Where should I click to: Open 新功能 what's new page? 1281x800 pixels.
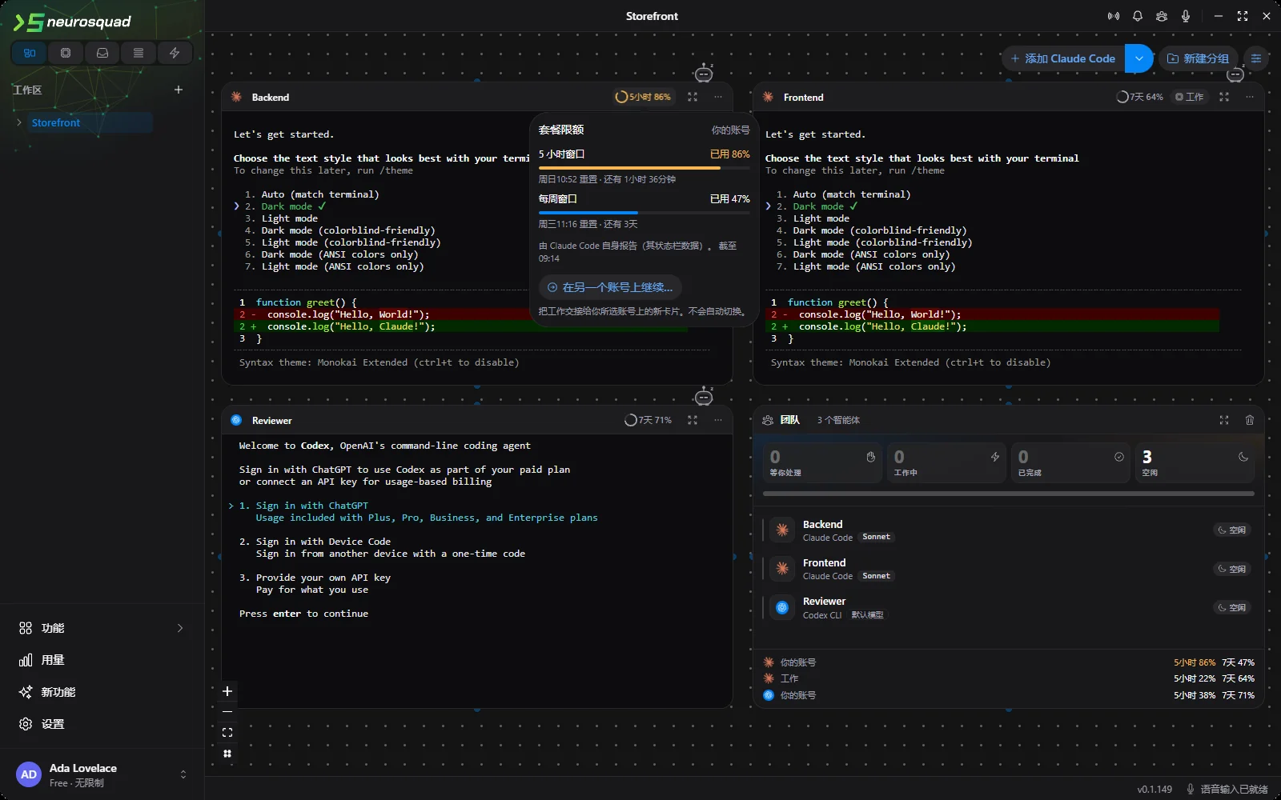coord(102,692)
